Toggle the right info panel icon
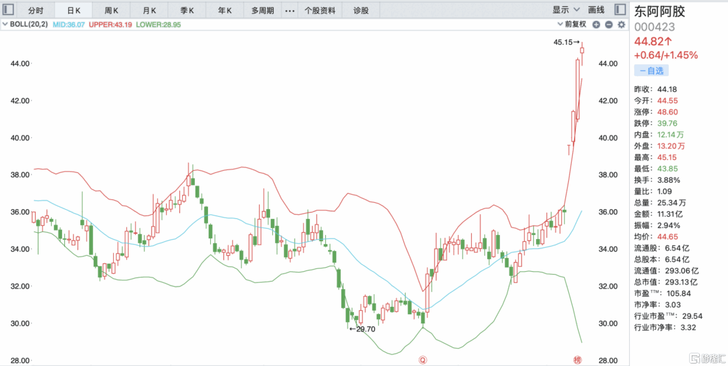The image size is (728, 366). [x=620, y=10]
